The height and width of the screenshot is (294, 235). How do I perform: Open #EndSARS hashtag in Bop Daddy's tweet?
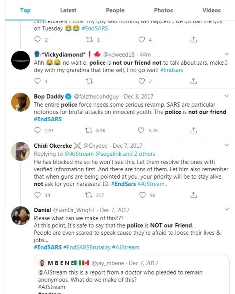[x=48, y=119]
